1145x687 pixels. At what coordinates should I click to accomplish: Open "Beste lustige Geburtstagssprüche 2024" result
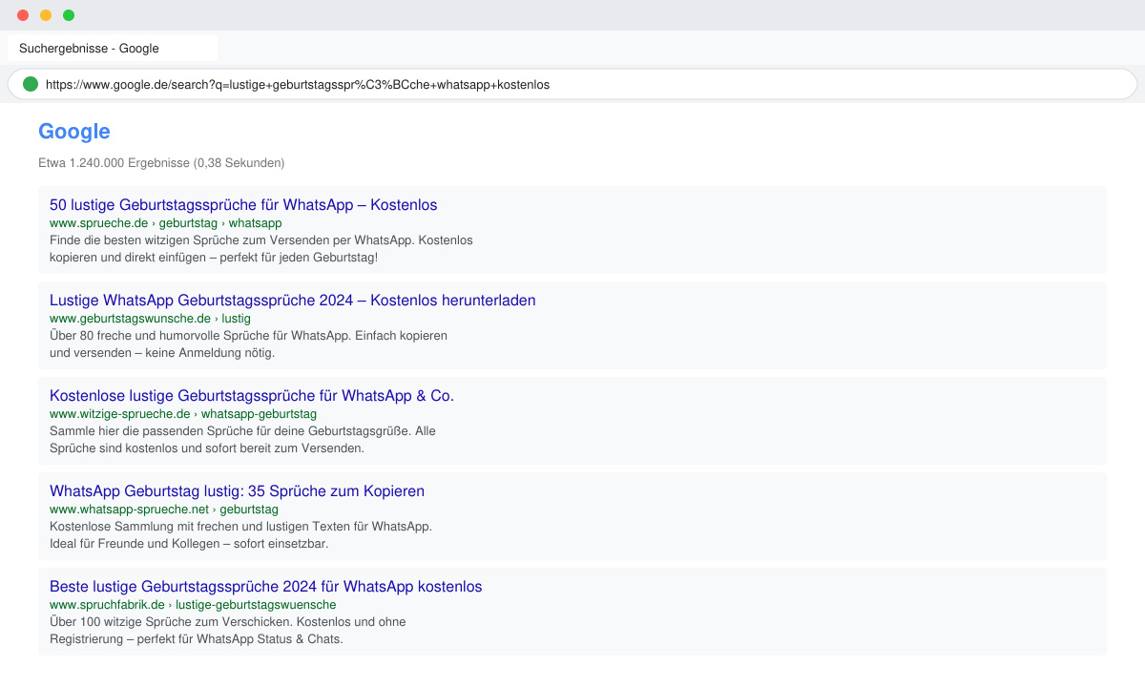click(x=266, y=587)
